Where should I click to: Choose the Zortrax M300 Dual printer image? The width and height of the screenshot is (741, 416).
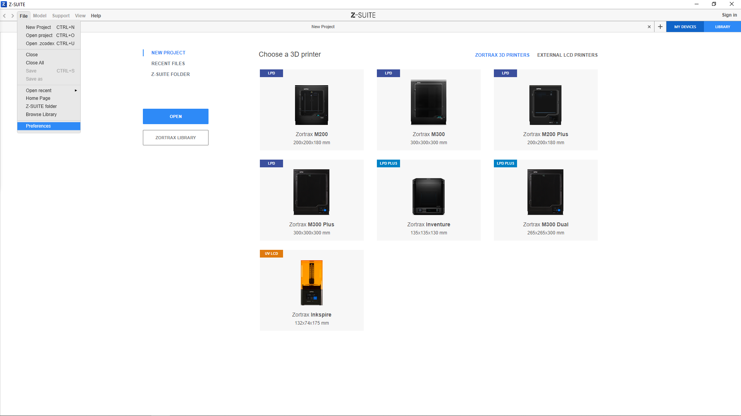pyautogui.click(x=545, y=192)
